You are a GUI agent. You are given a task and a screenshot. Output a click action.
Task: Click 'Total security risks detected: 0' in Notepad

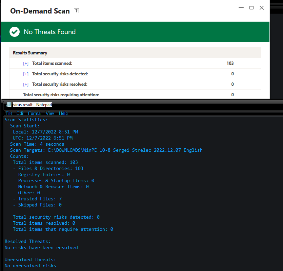click(56, 217)
